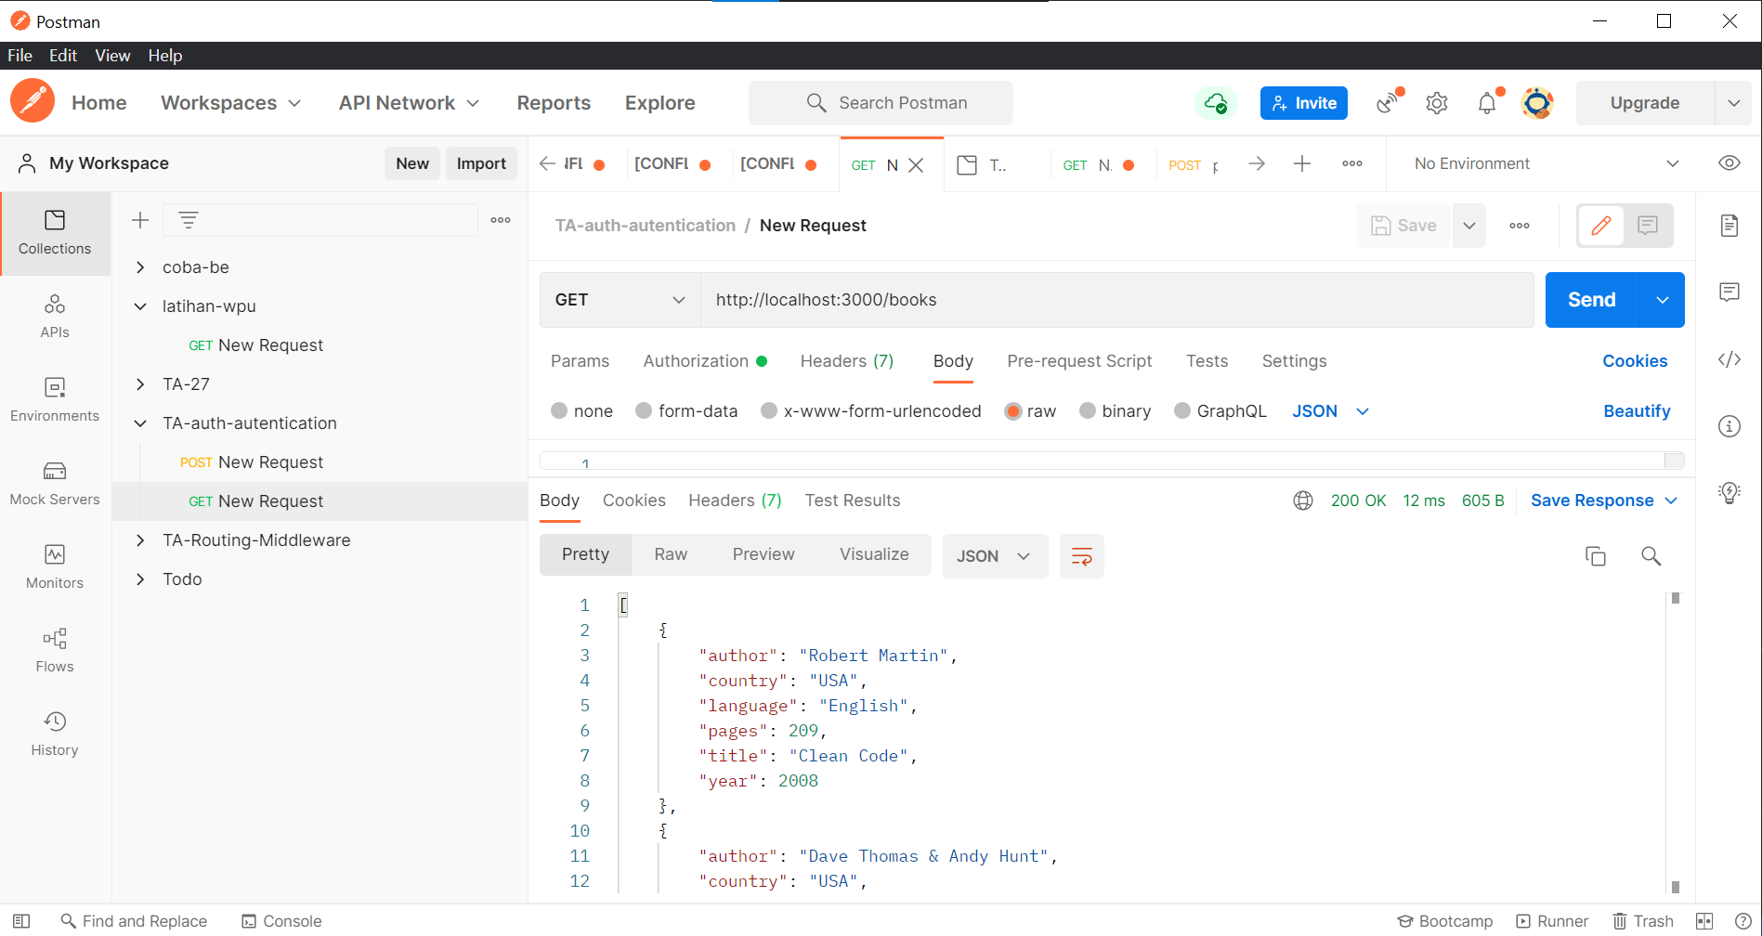Viewport: 1762px width, 936px height.
Task: Open the APIs panel in the left sidebar
Action: pos(55,314)
